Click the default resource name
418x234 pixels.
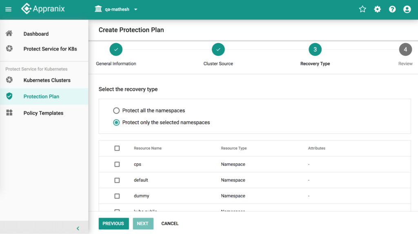tap(141, 180)
